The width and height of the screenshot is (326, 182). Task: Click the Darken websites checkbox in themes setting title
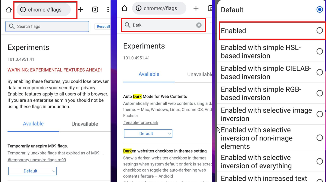[x=165, y=151]
